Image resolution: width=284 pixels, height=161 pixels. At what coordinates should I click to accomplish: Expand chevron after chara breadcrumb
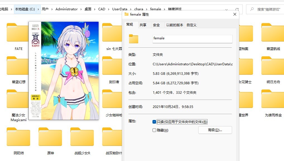point(147,9)
